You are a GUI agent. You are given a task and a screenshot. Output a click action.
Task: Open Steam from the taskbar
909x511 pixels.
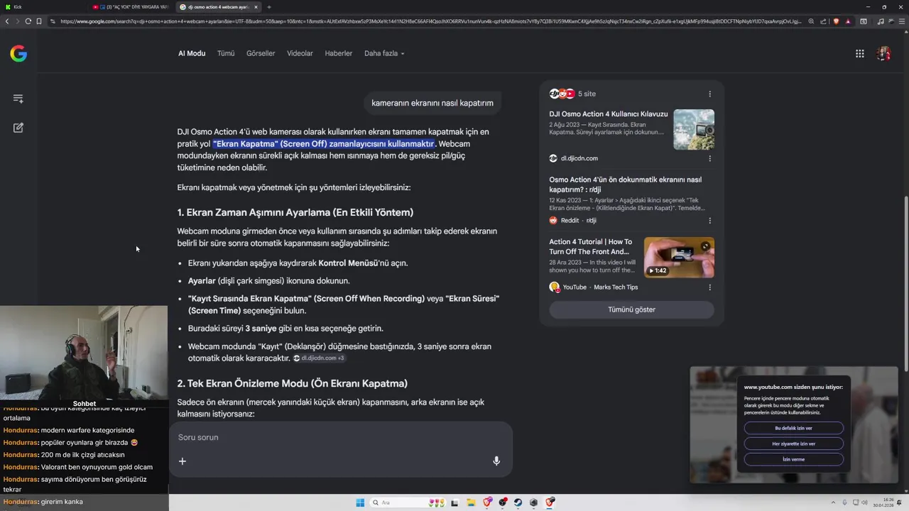click(518, 502)
